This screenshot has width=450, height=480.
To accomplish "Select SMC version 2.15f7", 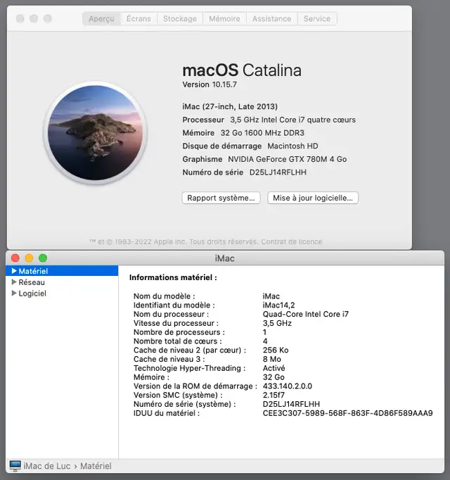I will tap(274, 395).
